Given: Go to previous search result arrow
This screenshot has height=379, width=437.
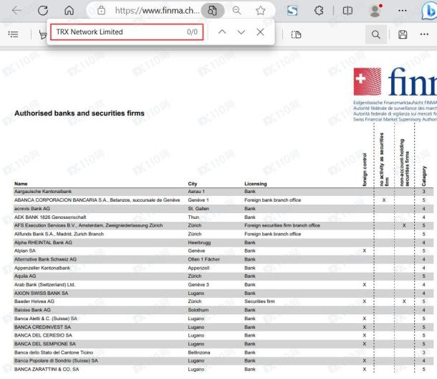Looking at the screenshot, I should tap(222, 32).
